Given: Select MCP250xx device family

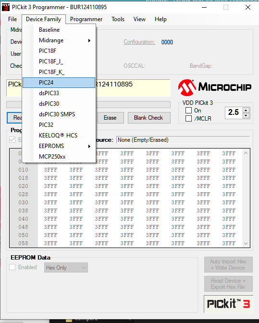Looking at the screenshot, I should point(59,157).
